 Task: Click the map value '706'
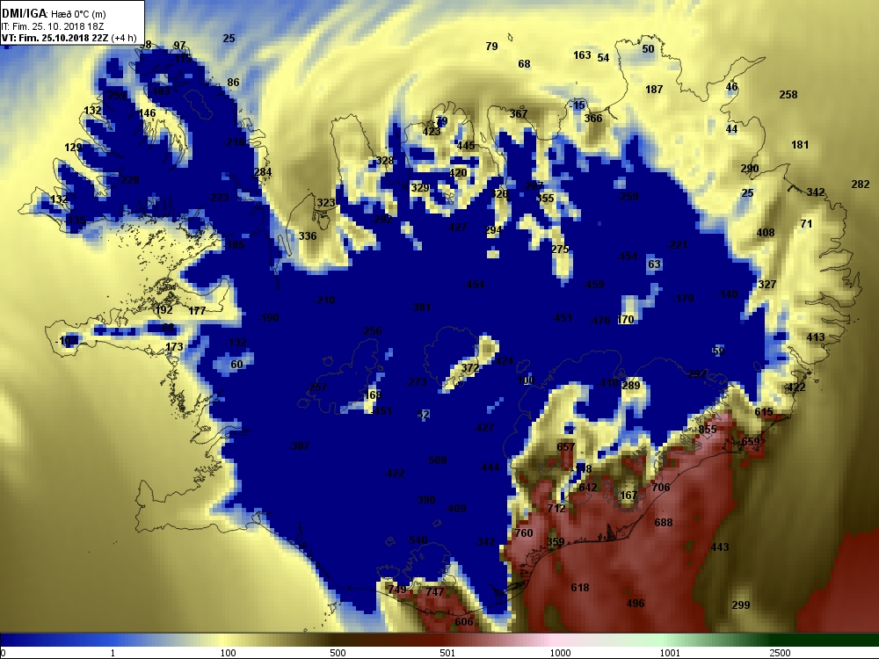pos(661,488)
